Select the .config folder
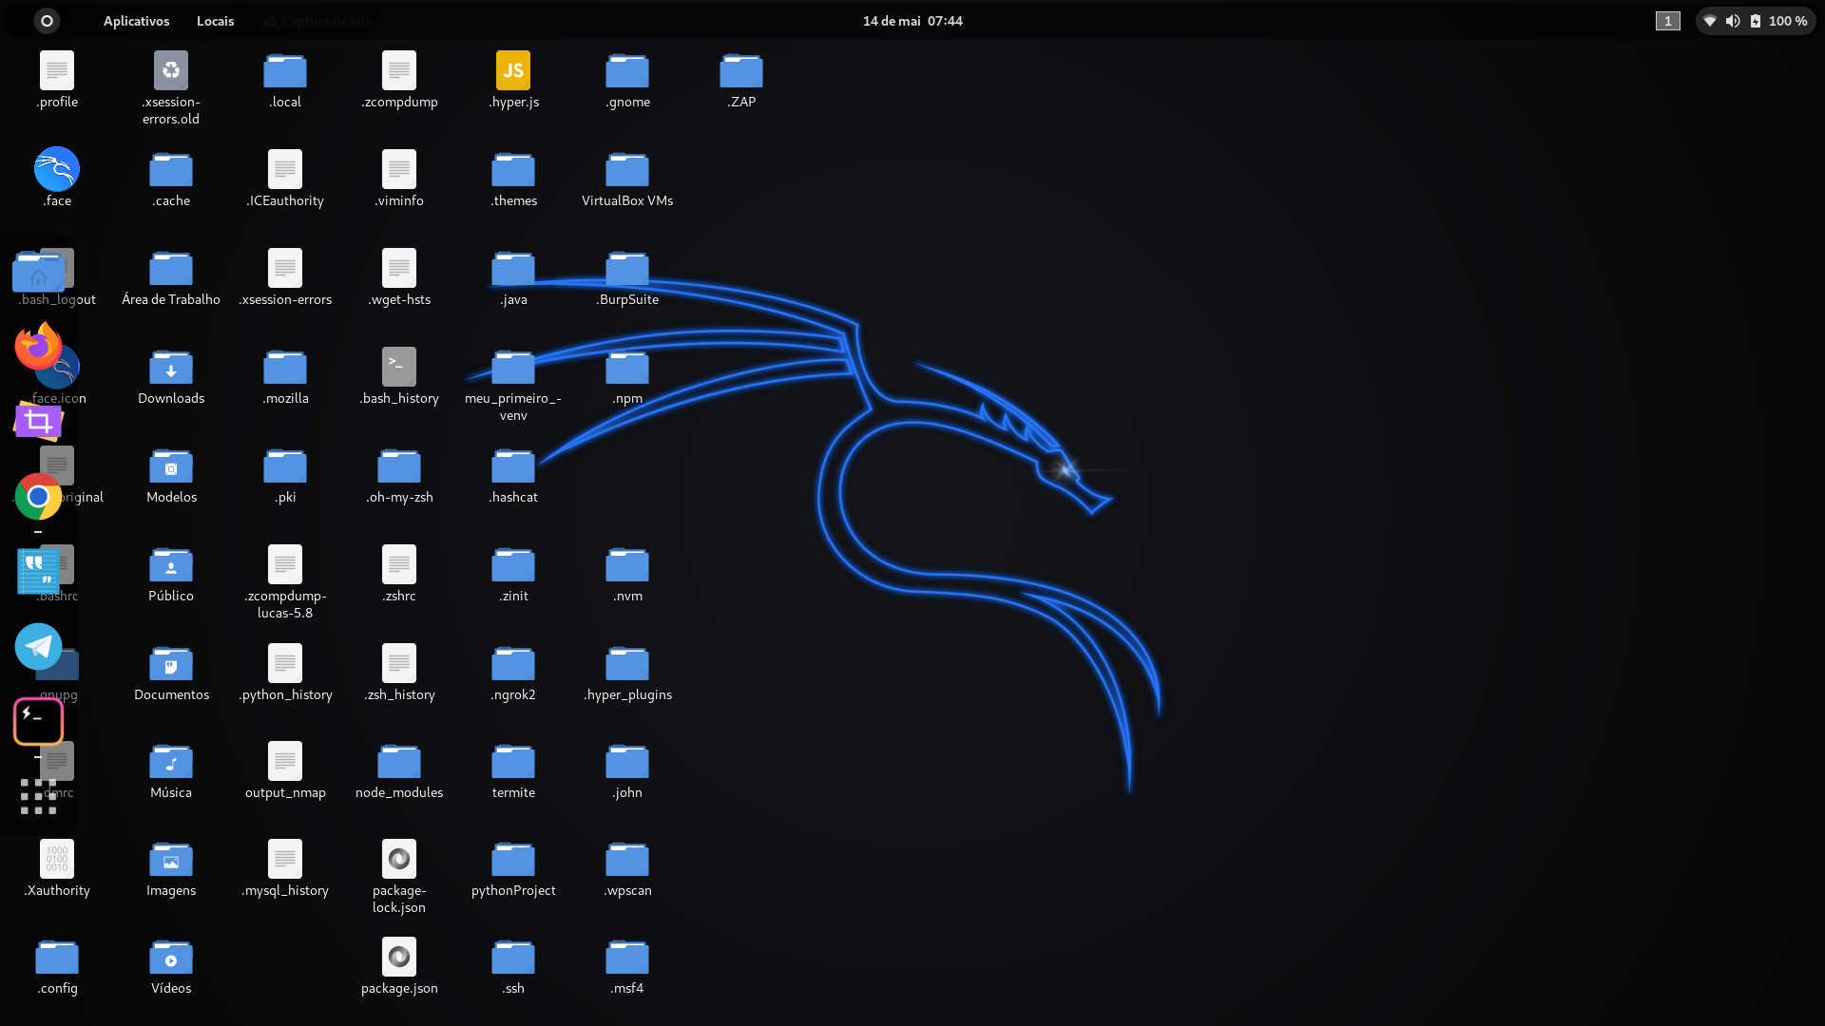The image size is (1825, 1026). point(57,957)
